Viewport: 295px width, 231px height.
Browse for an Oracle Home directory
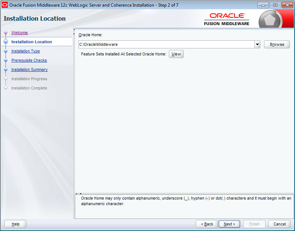click(x=277, y=44)
